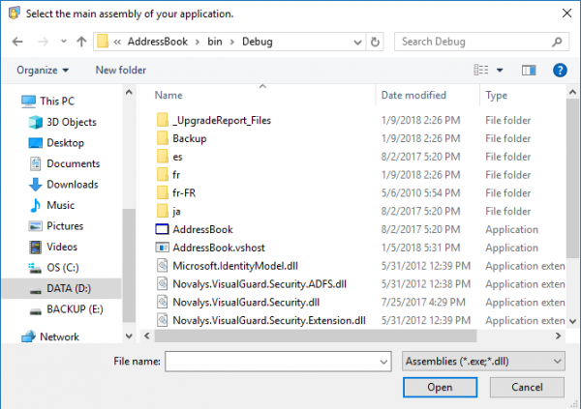Select AddressBook.vshost application icon

point(162,248)
